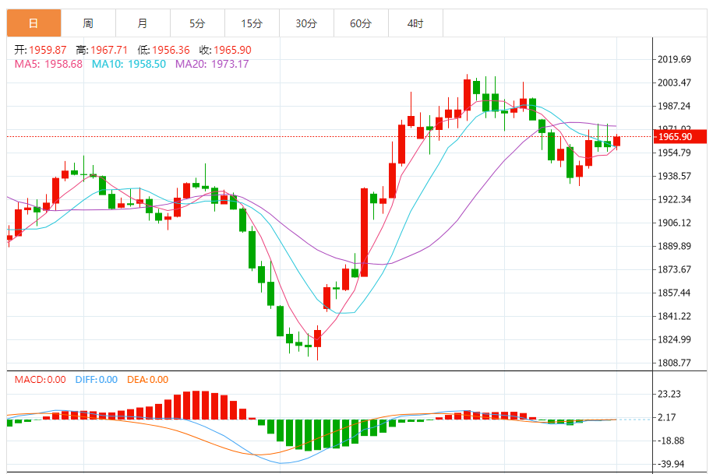This screenshot has width=713, height=474.
Task: Click the 1954.79 price axis label
Action: pos(674,153)
